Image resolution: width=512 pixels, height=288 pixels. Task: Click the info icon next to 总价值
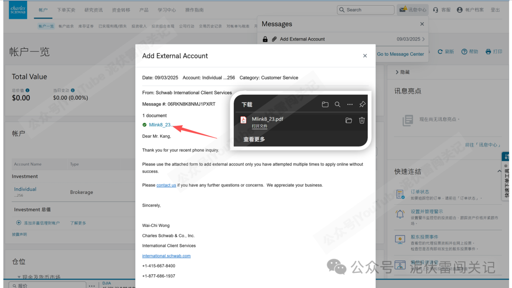pyautogui.click(x=27, y=90)
